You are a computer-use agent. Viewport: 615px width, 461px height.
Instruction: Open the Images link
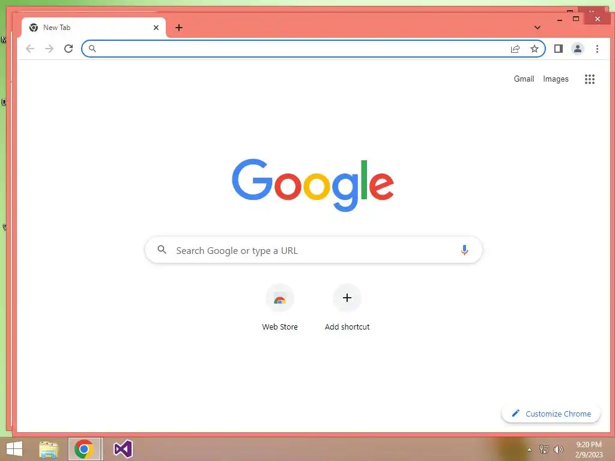[556, 79]
